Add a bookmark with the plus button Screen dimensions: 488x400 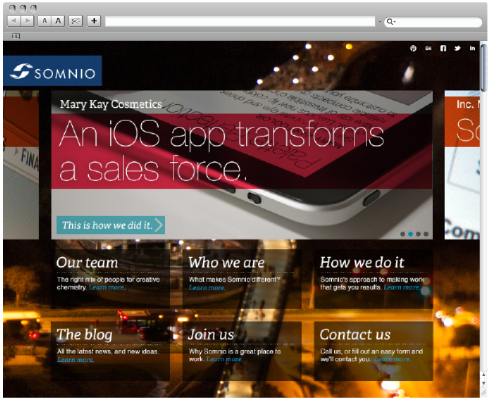tap(94, 21)
